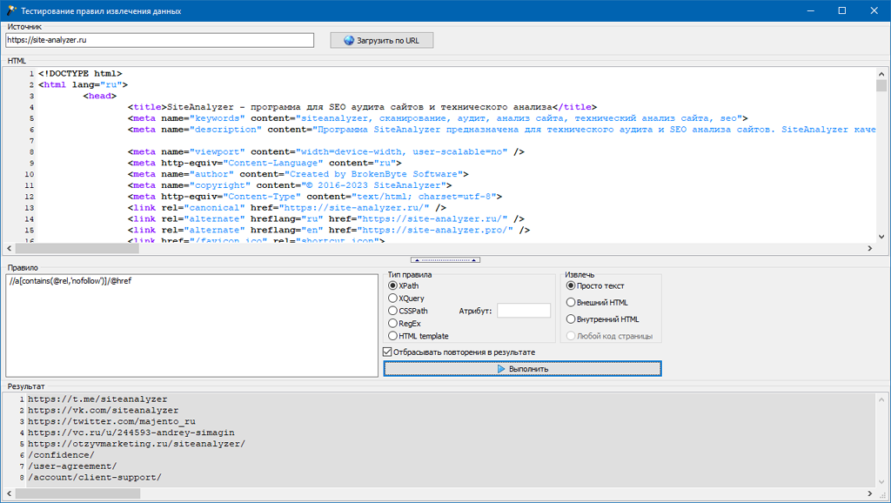Click the app icon in the title bar

click(x=10, y=10)
